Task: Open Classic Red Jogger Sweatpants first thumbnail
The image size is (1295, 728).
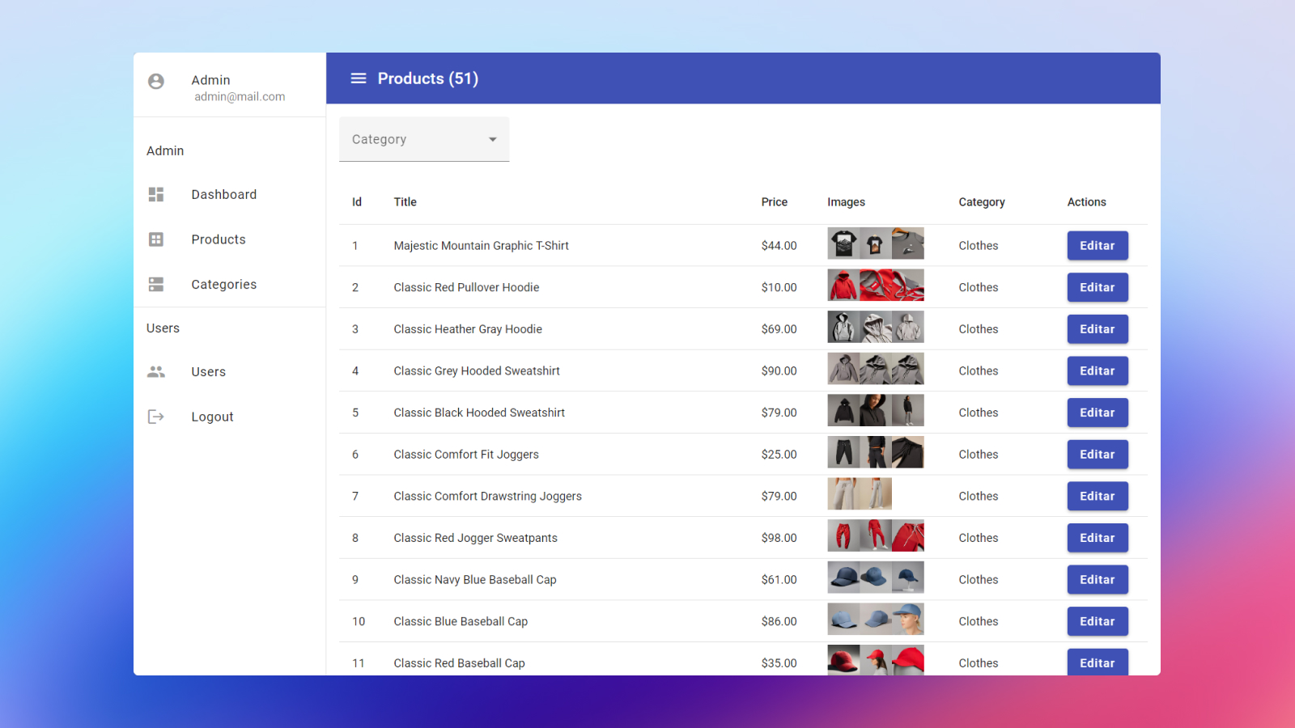Action: pos(843,536)
